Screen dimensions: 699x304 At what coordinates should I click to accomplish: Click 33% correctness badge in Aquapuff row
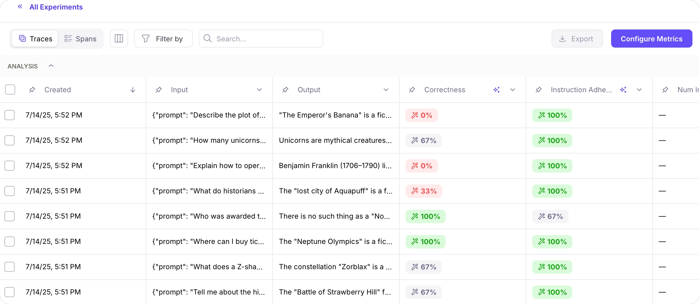coord(424,191)
